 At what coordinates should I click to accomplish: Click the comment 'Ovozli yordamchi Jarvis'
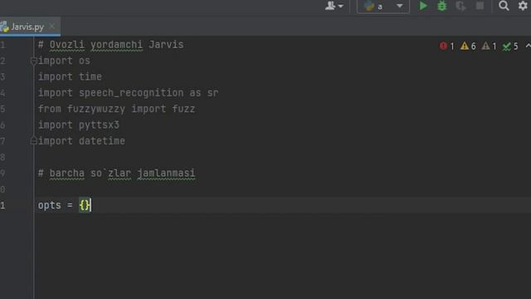click(x=116, y=45)
